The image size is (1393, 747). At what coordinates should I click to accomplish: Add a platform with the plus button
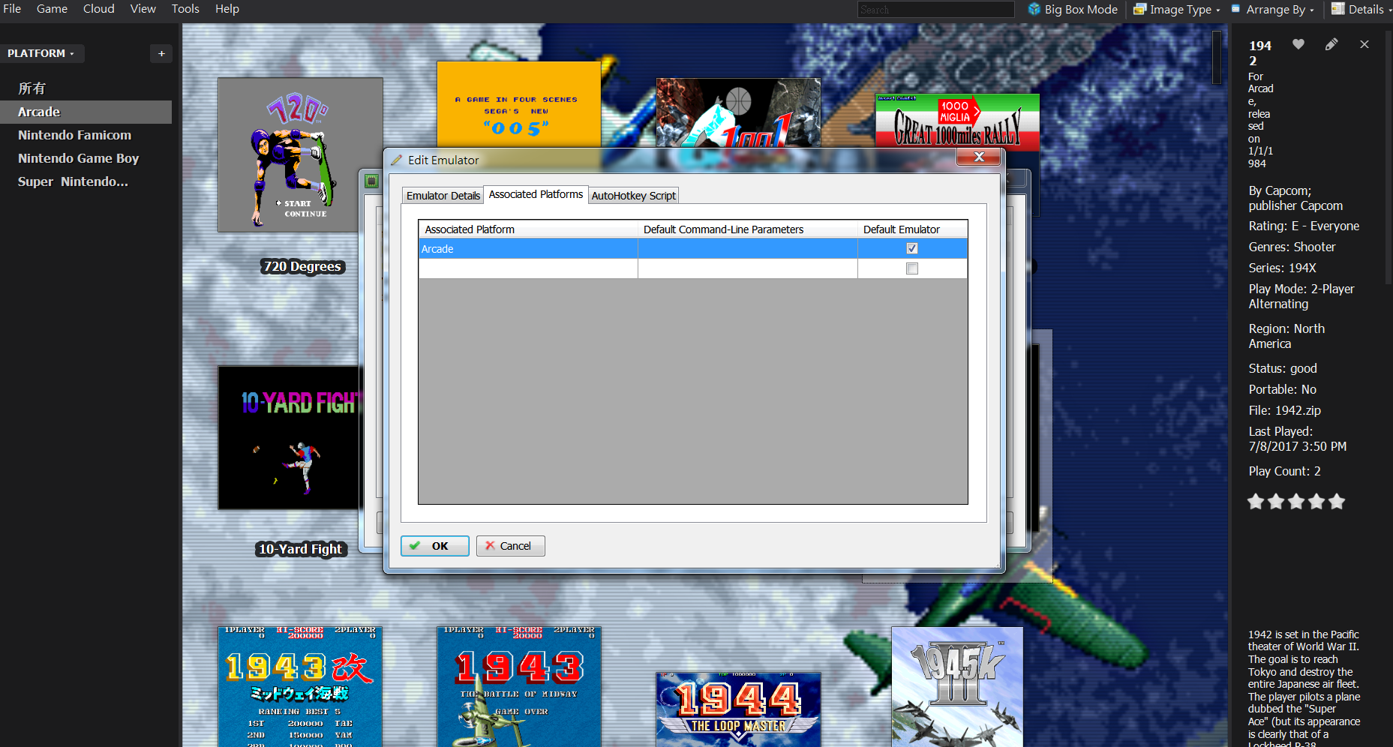point(161,53)
